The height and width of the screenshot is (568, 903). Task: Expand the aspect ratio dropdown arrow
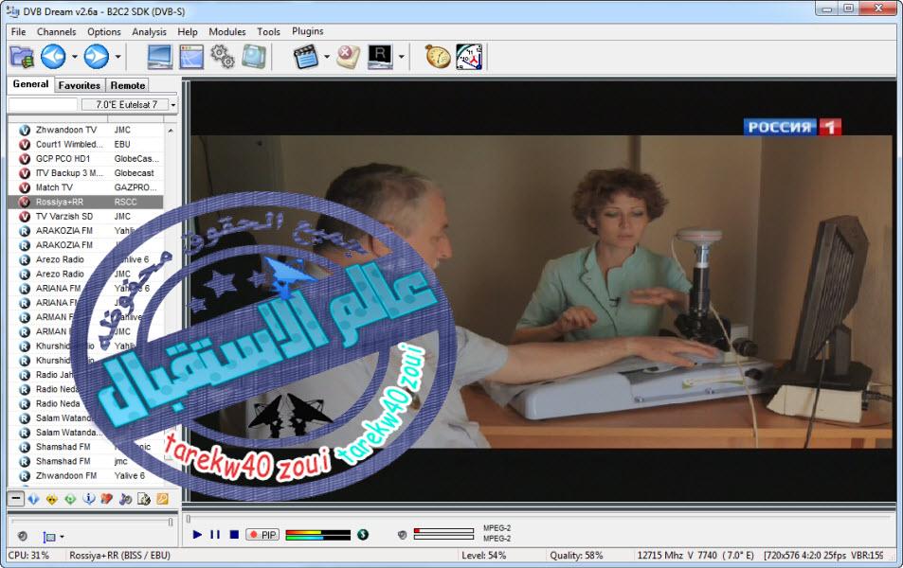pos(62,537)
